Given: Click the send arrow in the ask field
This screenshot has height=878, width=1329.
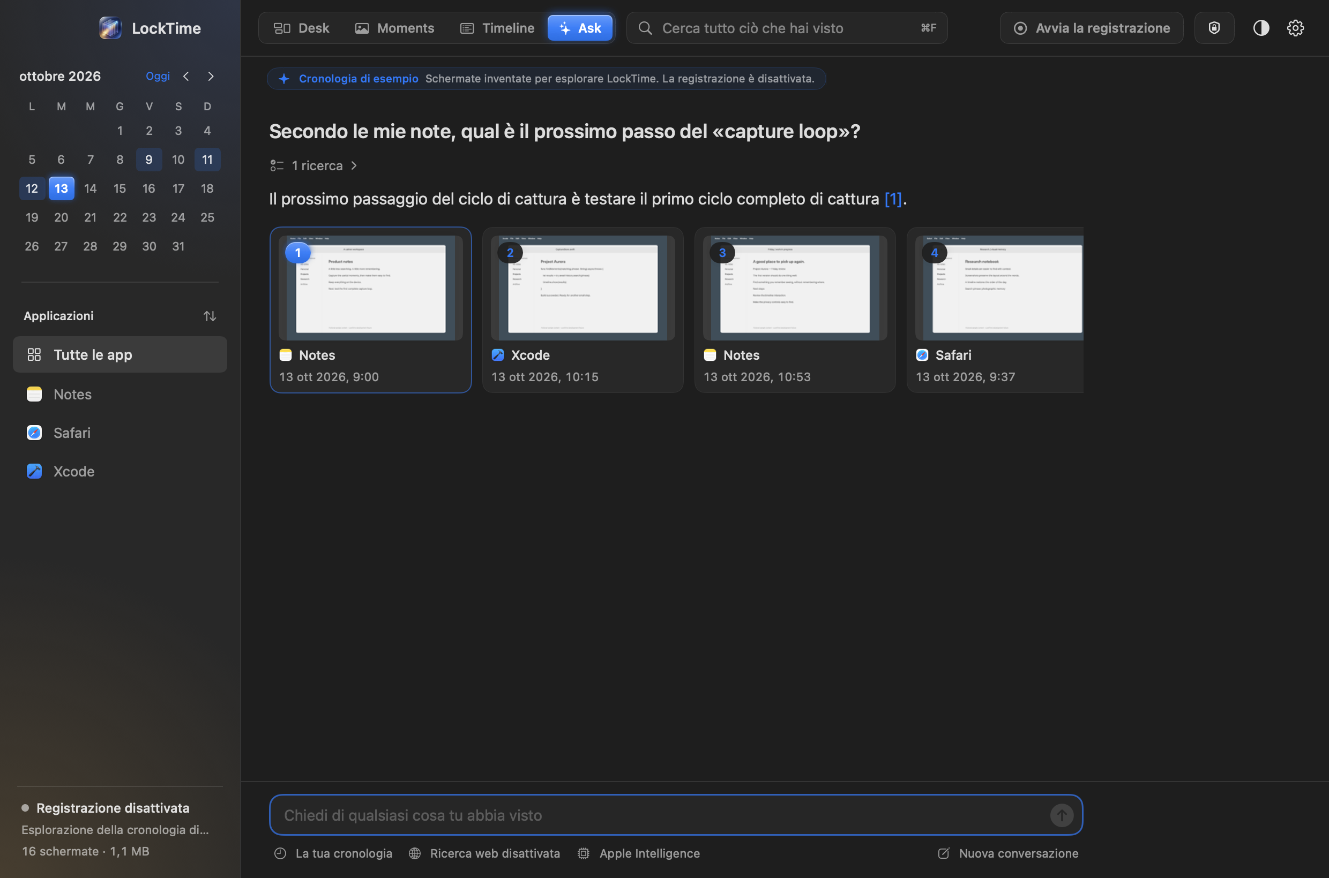Looking at the screenshot, I should click(x=1062, y=815).
